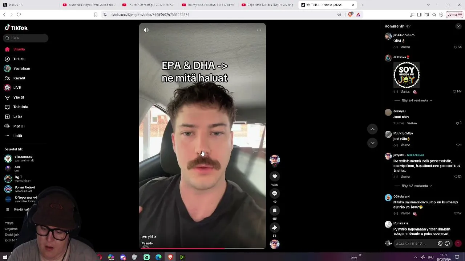Insert a mention with the @ icon

(x=440, y=244)
